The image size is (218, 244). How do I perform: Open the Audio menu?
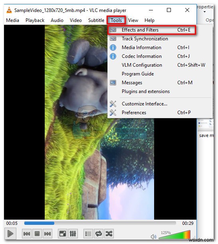click(x=57, y=20)
